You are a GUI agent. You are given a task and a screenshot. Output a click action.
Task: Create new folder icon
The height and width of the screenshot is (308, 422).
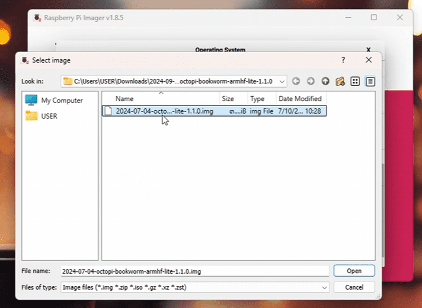[340, 81]
